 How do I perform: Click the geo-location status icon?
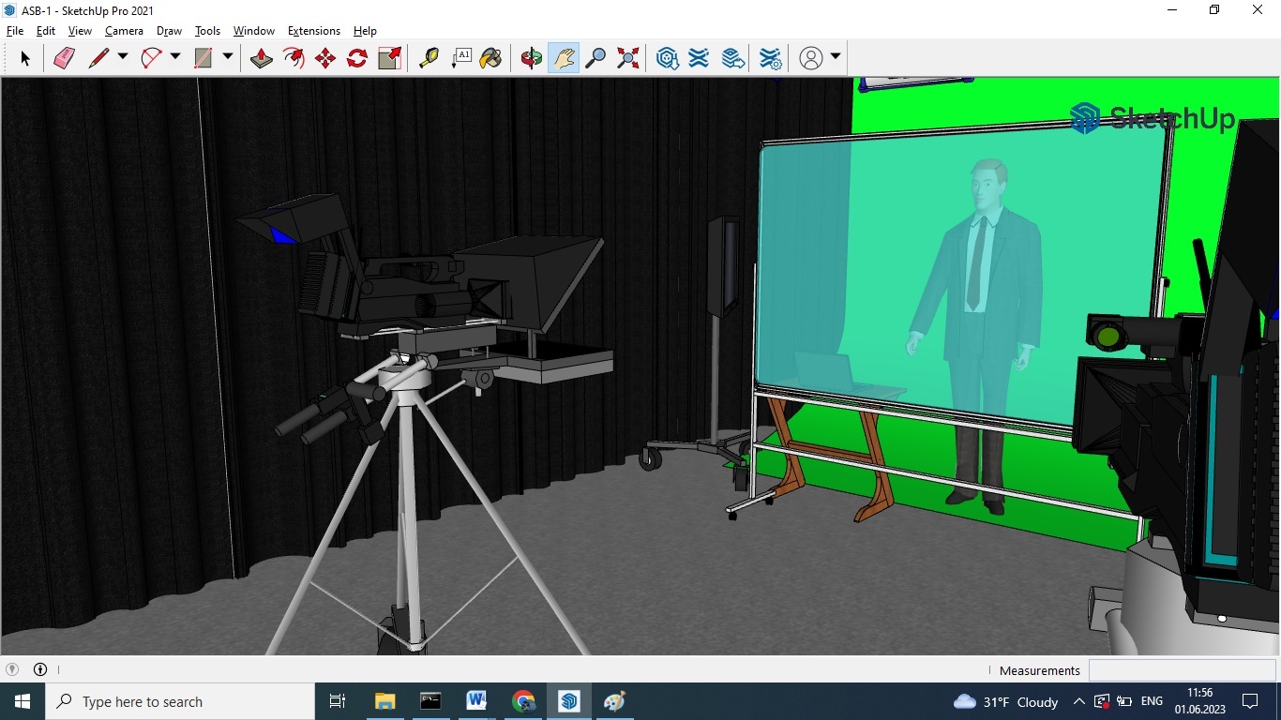click(12, 669)
